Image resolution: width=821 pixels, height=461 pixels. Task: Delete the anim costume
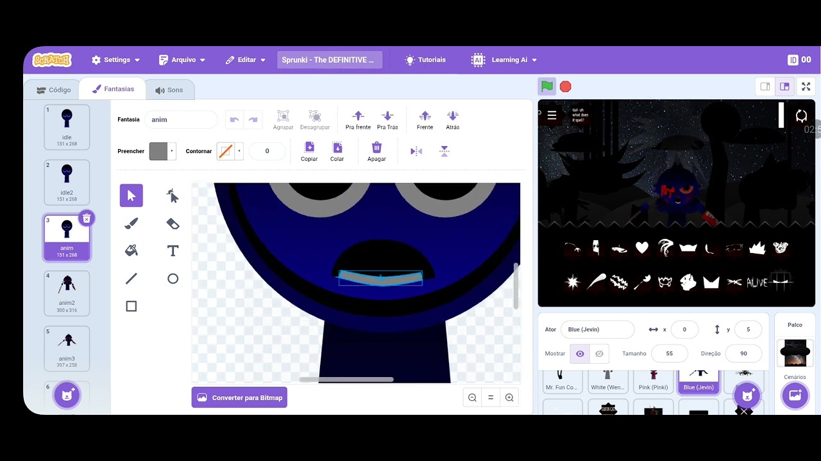[87, 218]
